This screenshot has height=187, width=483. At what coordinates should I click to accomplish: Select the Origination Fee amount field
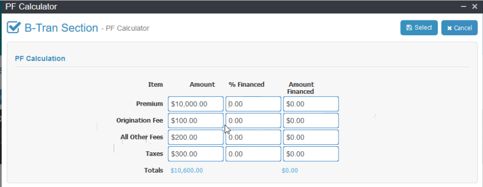coord(196,121)
